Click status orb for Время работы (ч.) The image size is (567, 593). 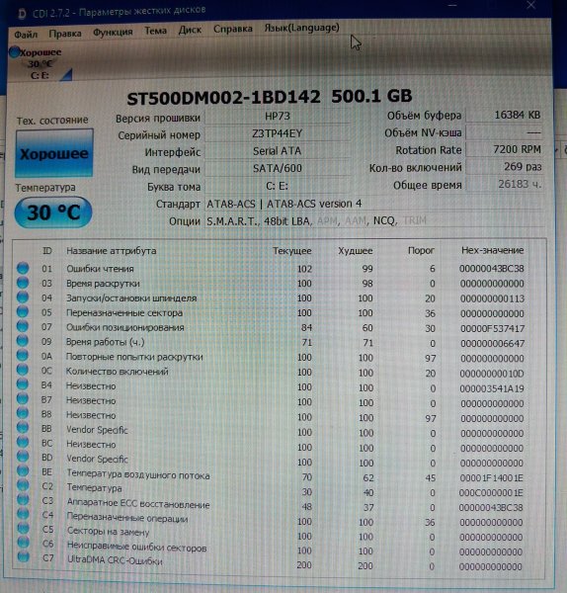tap(23, 341)
